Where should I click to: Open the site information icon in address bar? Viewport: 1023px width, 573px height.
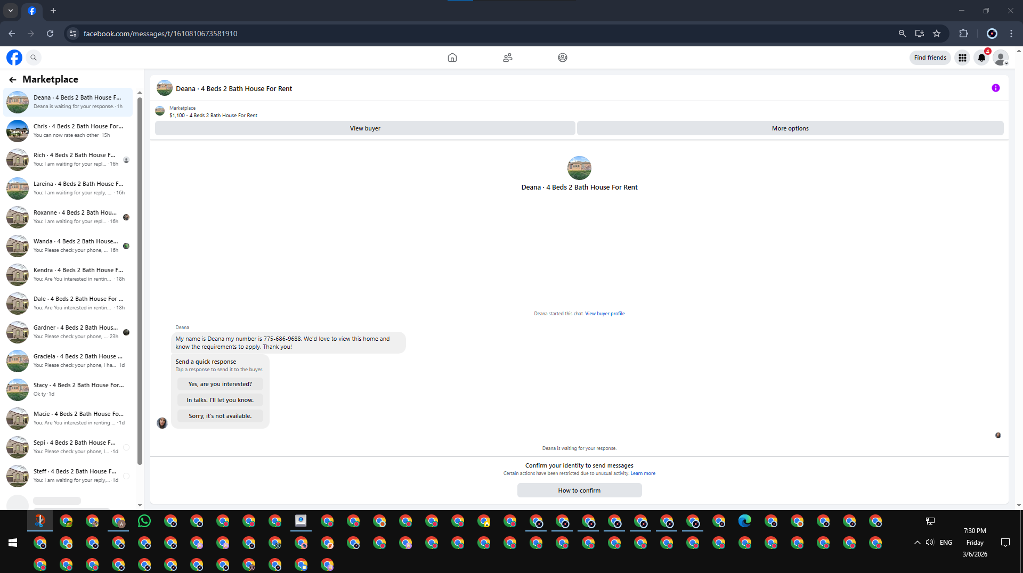point(73,34)
